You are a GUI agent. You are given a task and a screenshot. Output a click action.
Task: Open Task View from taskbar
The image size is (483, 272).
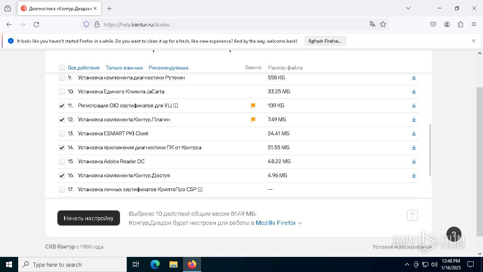(x=136, y=264)
